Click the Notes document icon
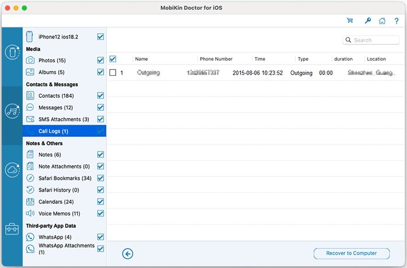The image size is (407, 268). [30, 154]
